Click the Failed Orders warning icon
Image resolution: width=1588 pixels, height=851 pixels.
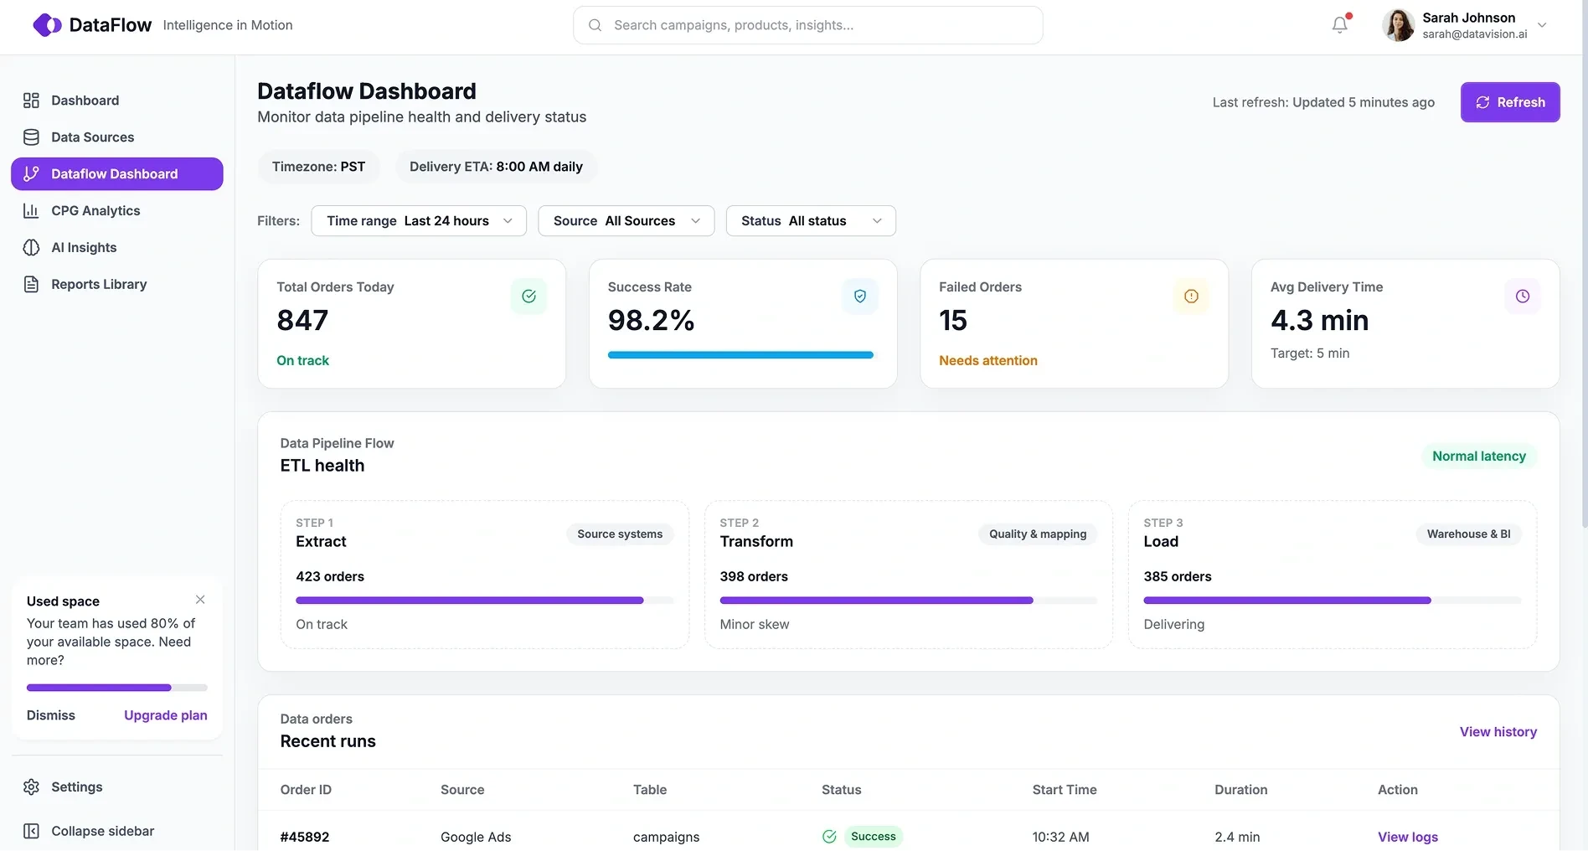click(x=1190, y=296)
